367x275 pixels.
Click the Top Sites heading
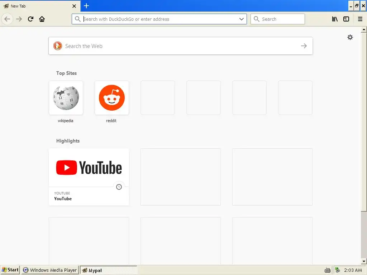66,73
